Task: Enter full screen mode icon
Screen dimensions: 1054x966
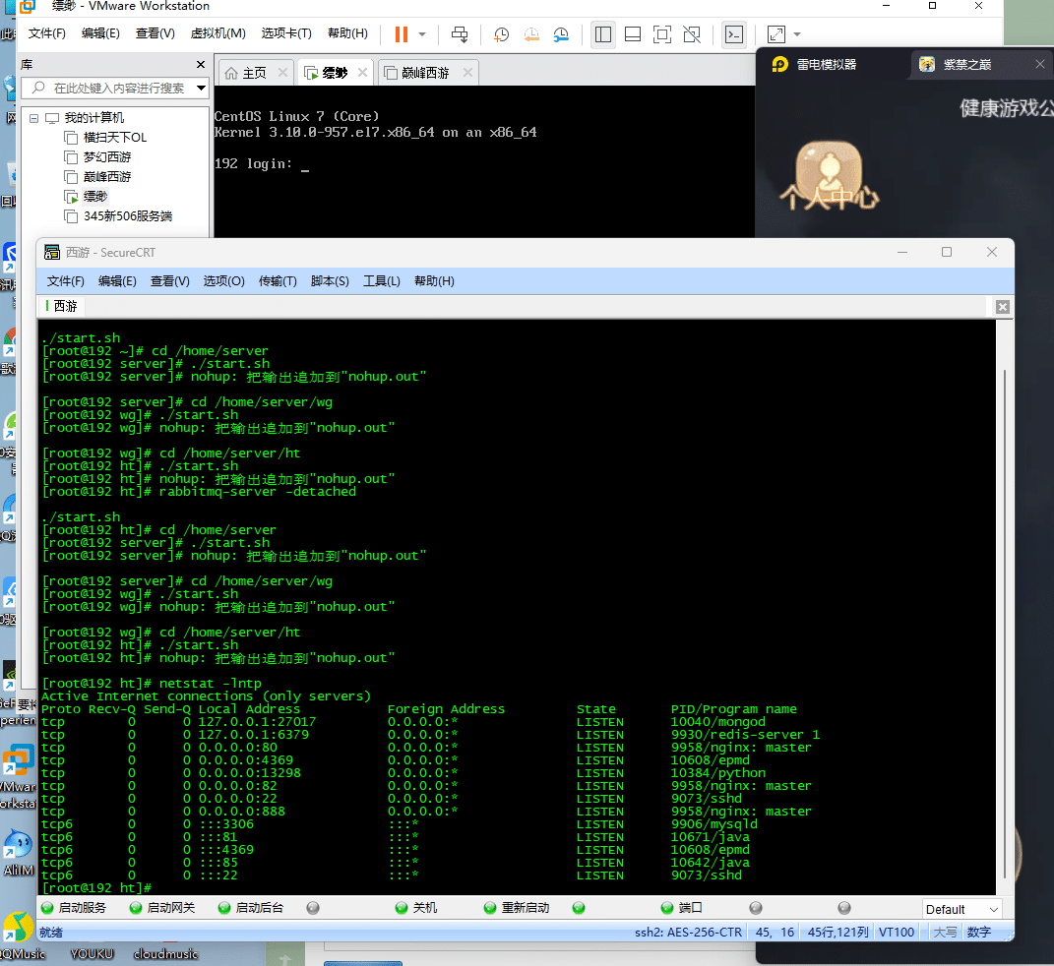Action: 662,34
